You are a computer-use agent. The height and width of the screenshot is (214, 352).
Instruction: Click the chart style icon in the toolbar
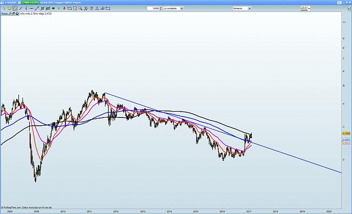[x=304, y=9]
